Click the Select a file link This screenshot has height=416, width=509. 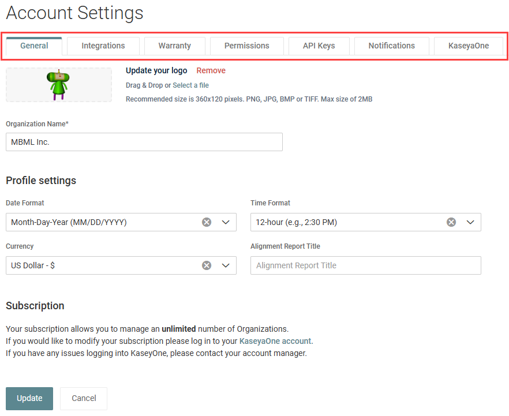(190, 85)
